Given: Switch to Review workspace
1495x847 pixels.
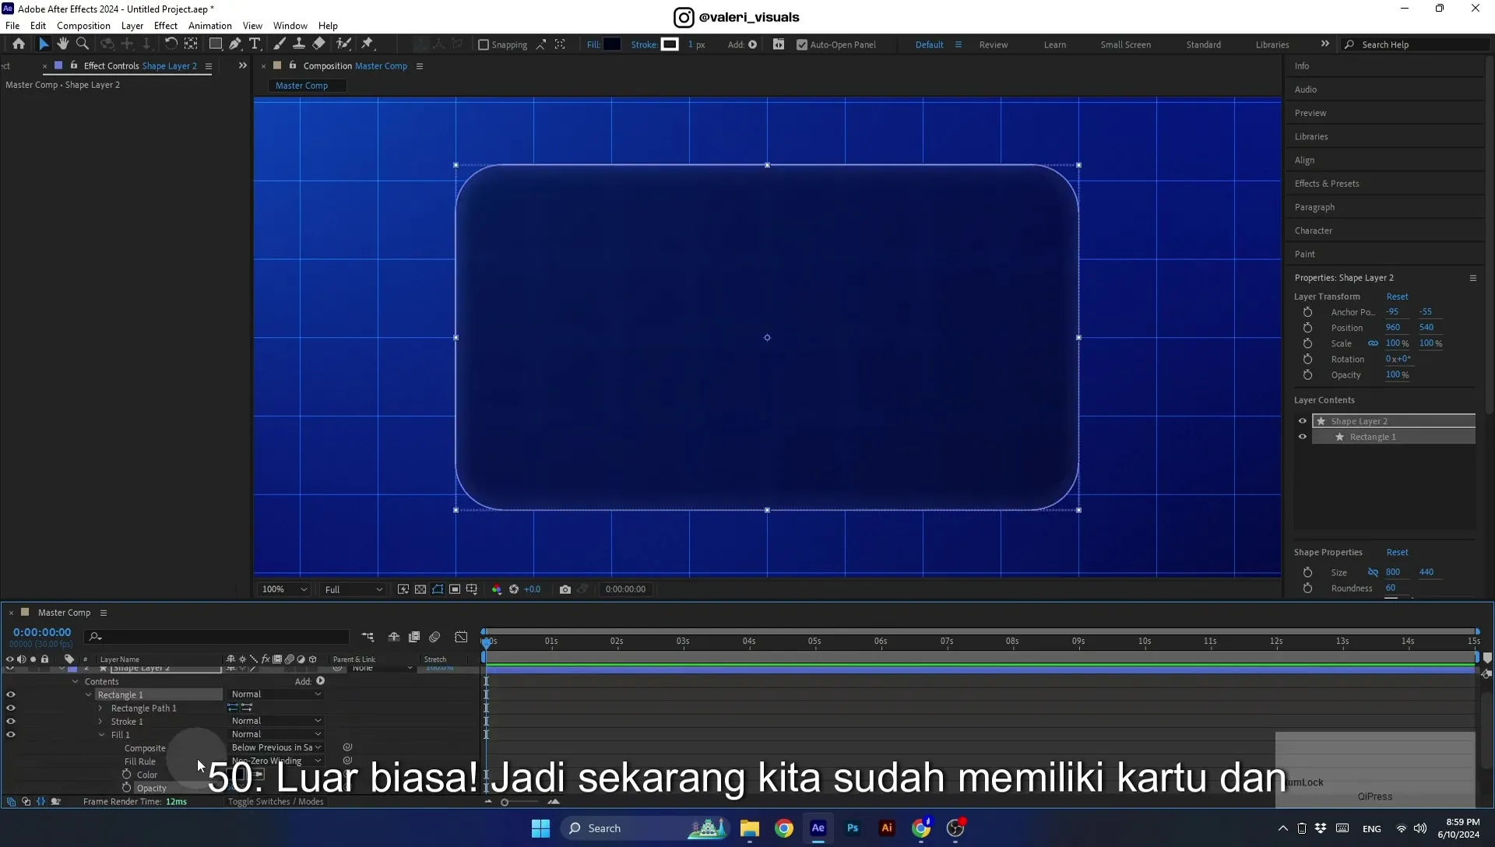Looking at the screenshot, I should [x=994, y=44].
